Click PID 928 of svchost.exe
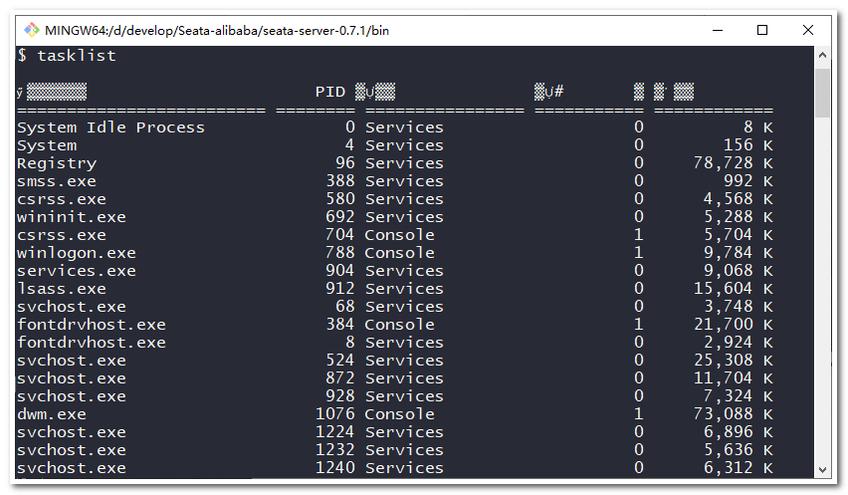This screenshot has width=848, height=495. point(340,396)
